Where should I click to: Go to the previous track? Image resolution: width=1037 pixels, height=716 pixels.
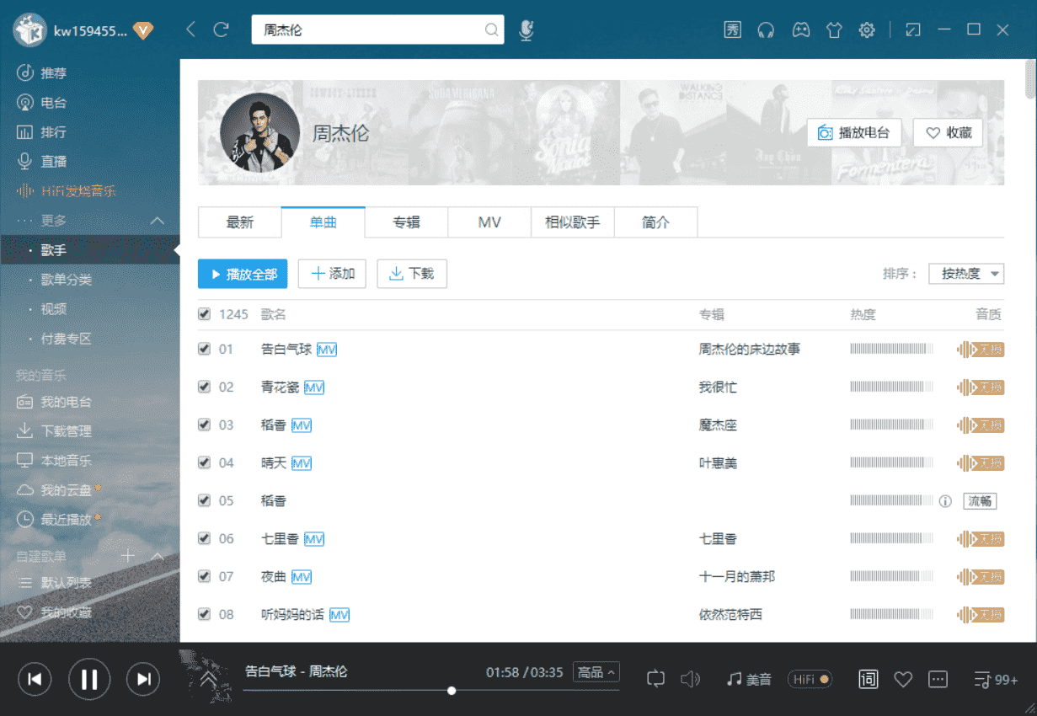click(35, 679)
